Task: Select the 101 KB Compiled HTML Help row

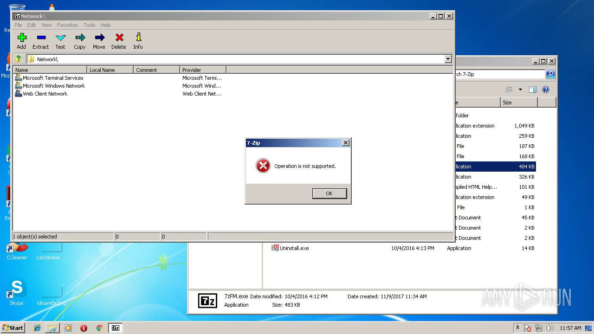Action: (496, 187)
